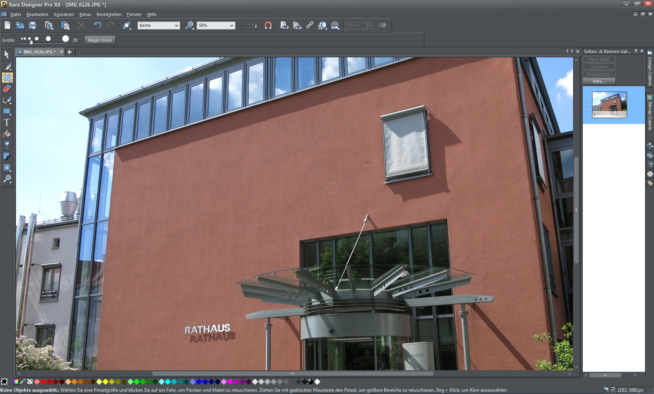Toggle pin on Seiten- & Ebenen-Galerie panel
Screen dimensions: 654x394
pos(636,51)
